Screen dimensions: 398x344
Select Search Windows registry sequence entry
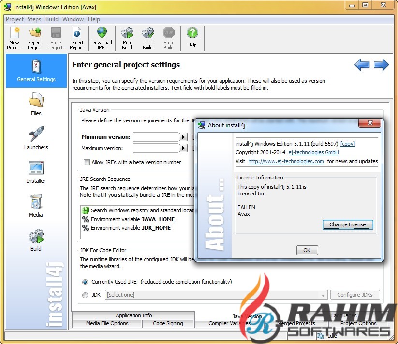(x=139, y=210)
